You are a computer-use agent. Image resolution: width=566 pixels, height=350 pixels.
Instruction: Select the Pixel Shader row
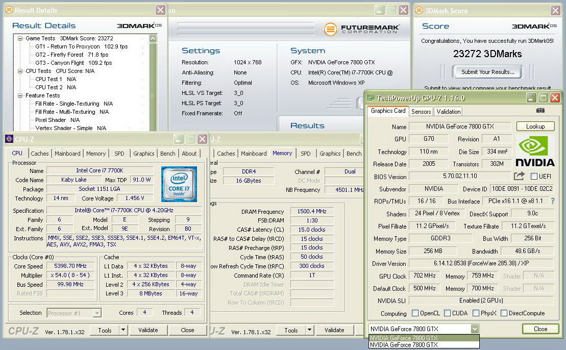pyautogui.click(x=57, y=120)
